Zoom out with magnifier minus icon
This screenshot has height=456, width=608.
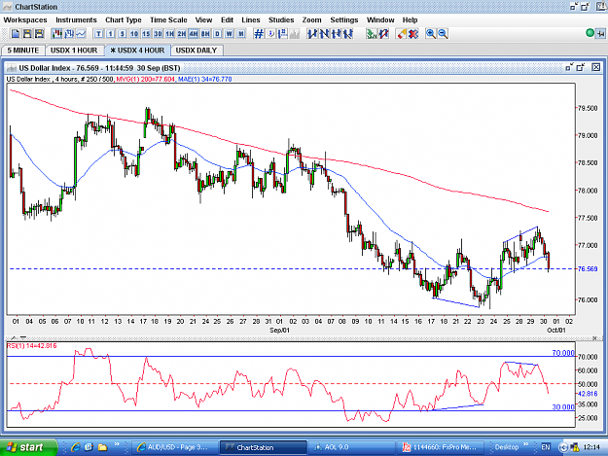(443, 34)
